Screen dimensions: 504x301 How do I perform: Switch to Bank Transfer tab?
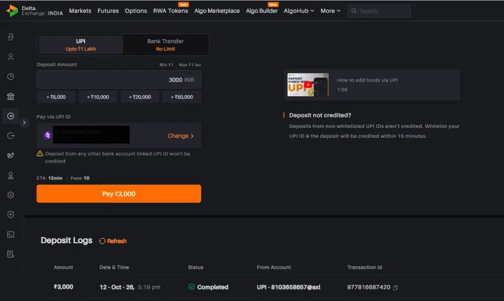pos(165,45)
